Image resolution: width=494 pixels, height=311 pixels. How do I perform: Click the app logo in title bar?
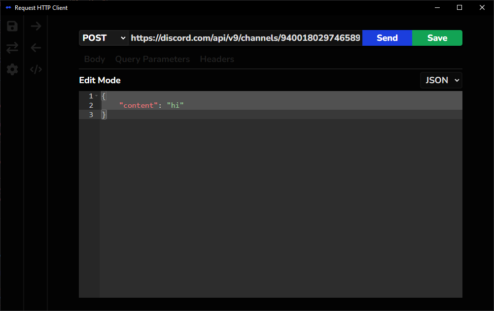coord(8,7)
